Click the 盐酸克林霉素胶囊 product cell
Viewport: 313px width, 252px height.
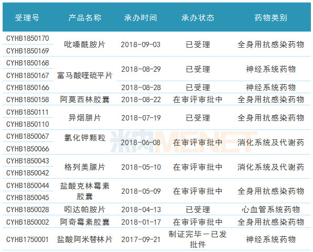click(x=85, y=191)
